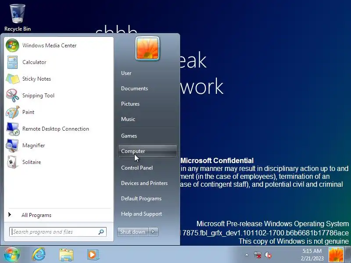Select Remote Desktop Connection label
The image size is (351, 263).
click(x=56, y=129)
